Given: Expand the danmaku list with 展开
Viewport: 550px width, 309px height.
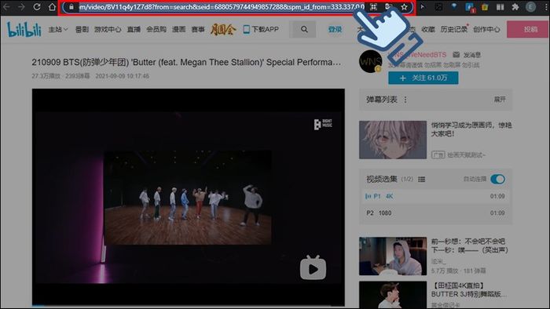Looking at the screenshot, I should click(x=500, y=100).
